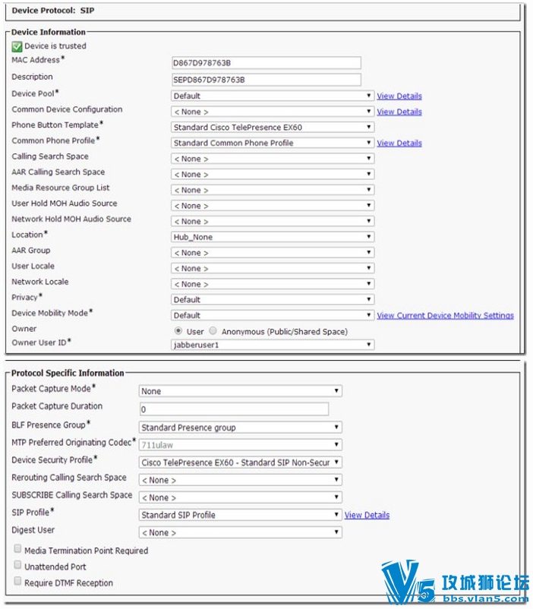Open the Location dropdown showing Hub_None
This screenshot has height=609, width=533.
pyautogui.click(x=273, y=237)
